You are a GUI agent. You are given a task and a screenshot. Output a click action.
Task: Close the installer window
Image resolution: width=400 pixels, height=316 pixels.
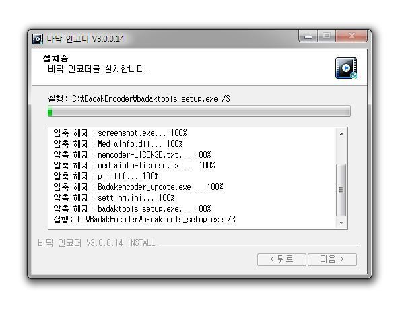coord(352,36)
